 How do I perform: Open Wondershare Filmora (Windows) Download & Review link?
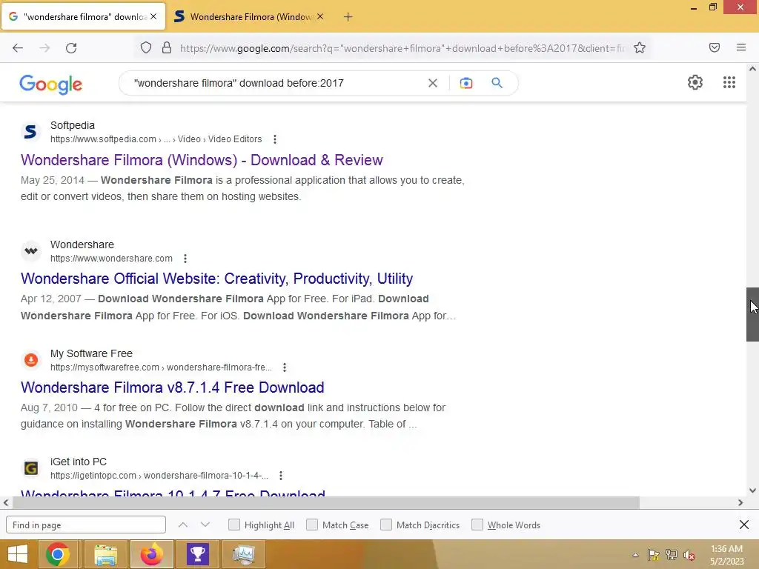[x=202, y=160]
